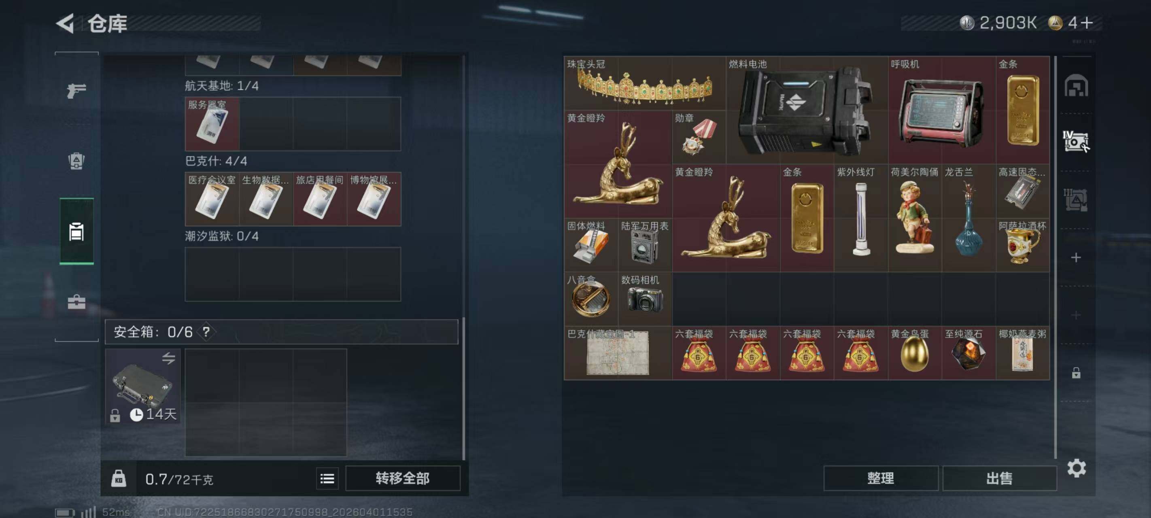Click the lock icon on the safe box

tap(115, 415)
